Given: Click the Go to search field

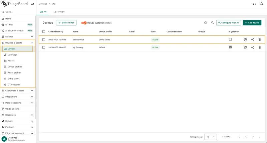Looking at the screenshot, I should 18,12.
